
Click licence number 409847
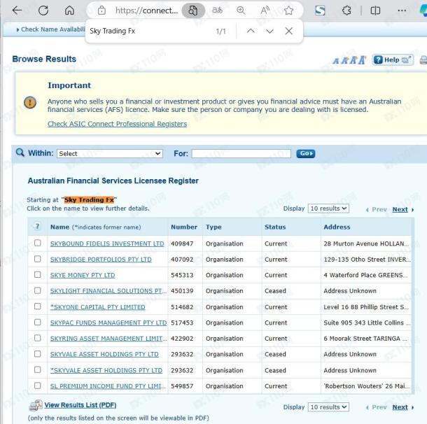pyautogui.click(x=182, y=244)
